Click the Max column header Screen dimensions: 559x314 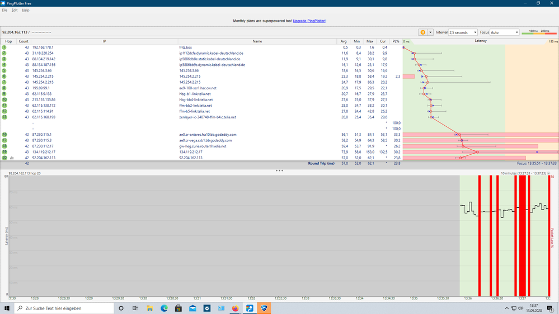click(x=370, y=41)
